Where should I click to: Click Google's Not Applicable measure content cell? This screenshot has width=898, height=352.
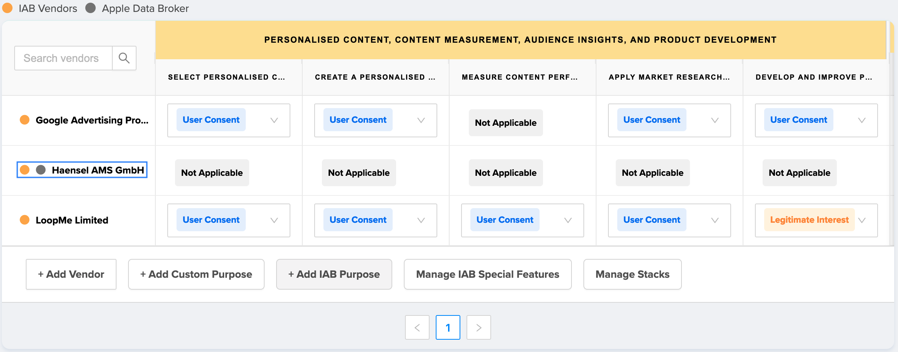coord(506,123)
